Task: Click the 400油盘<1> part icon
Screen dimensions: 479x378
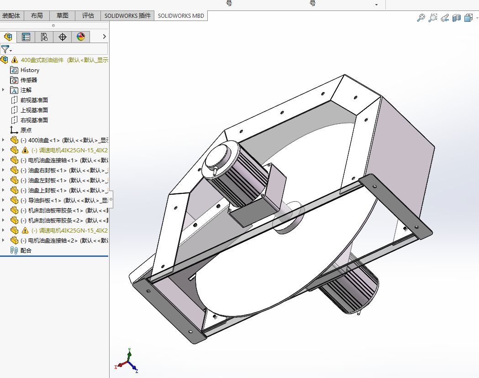Action: tap(14, 140)
